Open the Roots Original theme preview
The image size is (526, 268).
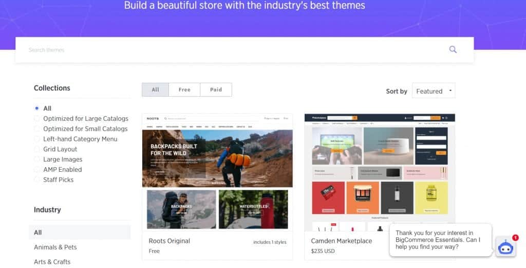click(217, 172)
